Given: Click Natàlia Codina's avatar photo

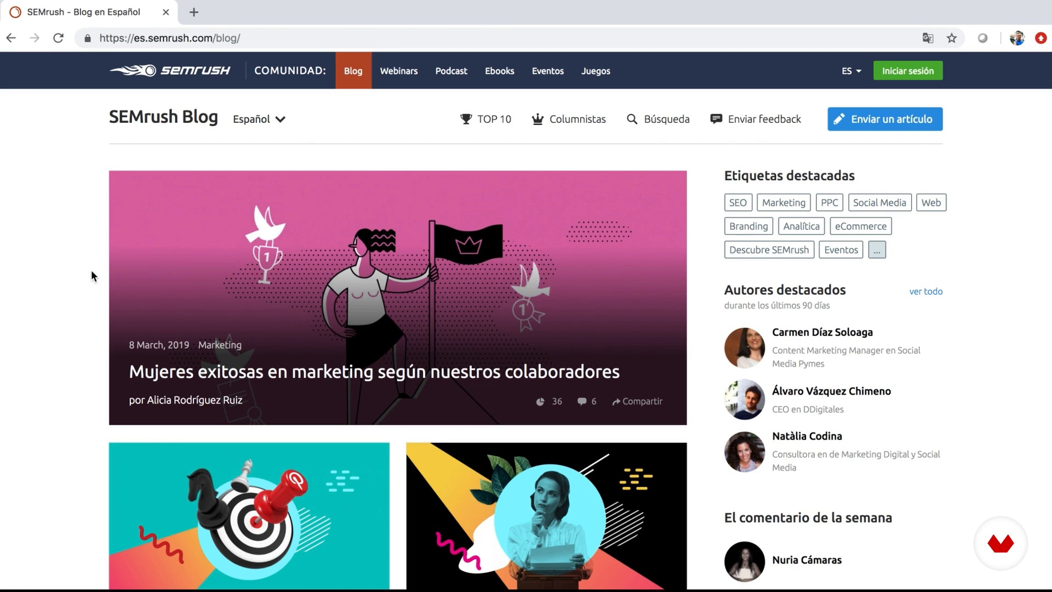Looking at the screenshot, I should coord(744,452).
